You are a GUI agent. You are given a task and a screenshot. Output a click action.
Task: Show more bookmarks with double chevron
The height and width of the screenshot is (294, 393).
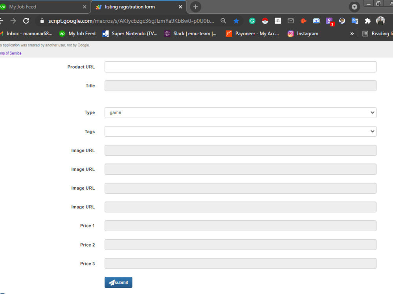pyautogui.click(x=352, y=33)
